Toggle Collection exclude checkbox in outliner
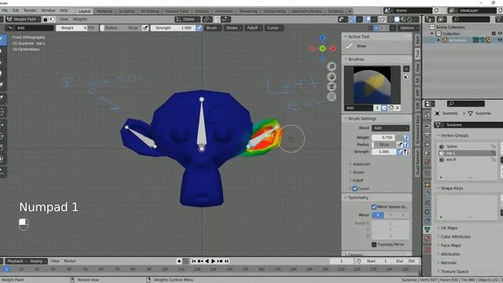 [494, 33]
